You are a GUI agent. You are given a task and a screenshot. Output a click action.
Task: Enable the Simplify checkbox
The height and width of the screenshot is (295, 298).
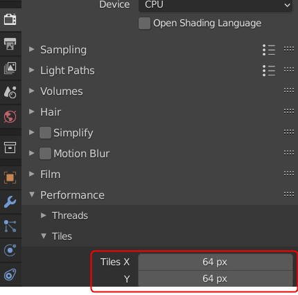pyautogui.click(x=45, y=133)
